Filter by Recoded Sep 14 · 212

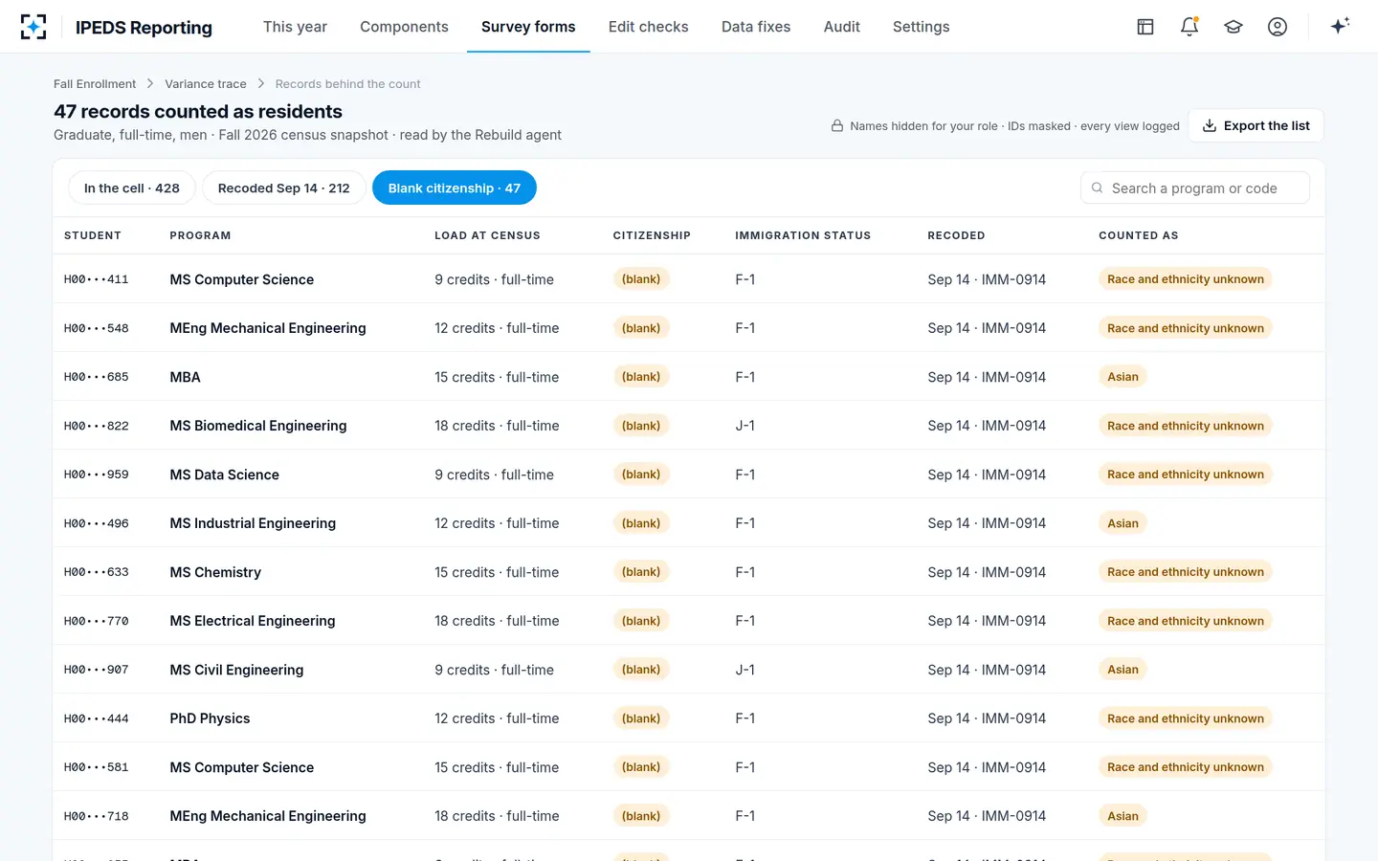click(x=283, y=188)
